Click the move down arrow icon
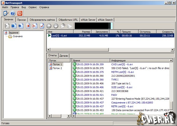 click(x=56, y=26)
